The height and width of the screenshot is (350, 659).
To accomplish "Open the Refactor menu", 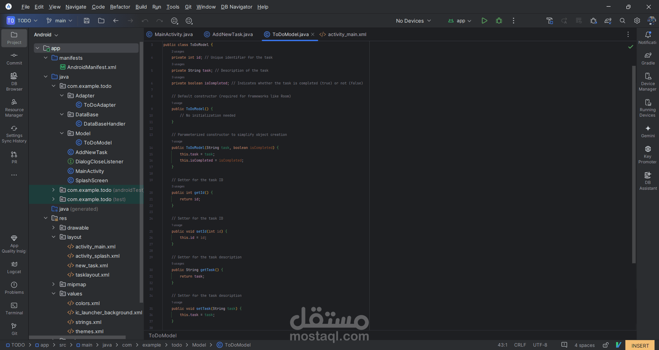I will coord(120,7).
